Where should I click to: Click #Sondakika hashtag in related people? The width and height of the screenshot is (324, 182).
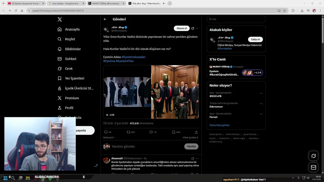[225, 49]
